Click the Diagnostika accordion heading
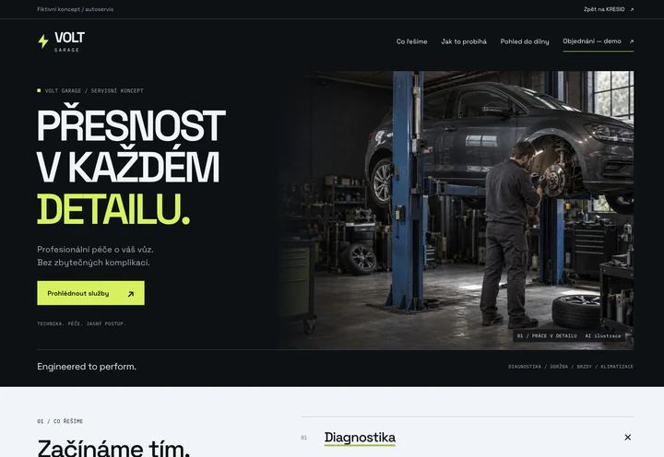 [360, 437]
